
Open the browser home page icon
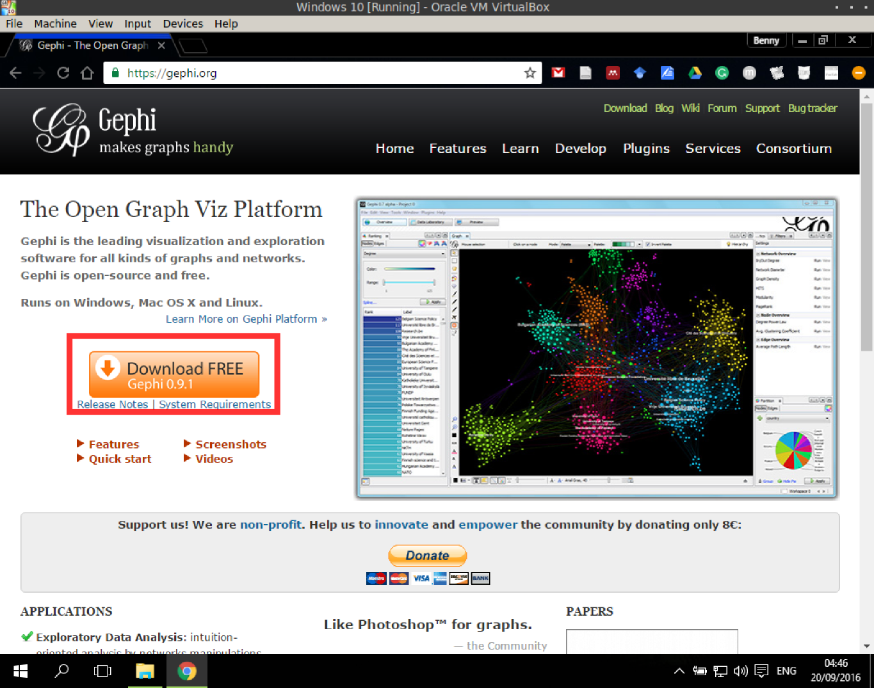[87, 73]
